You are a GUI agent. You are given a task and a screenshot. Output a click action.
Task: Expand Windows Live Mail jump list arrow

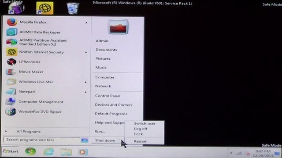85,82
